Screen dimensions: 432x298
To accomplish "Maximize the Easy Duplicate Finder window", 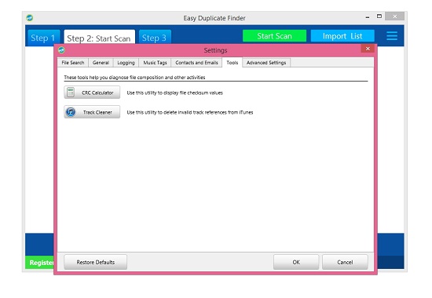I will [379, 16].
